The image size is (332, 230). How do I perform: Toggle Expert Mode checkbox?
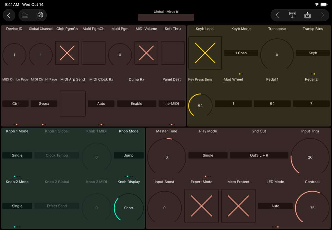coord(201,206)
